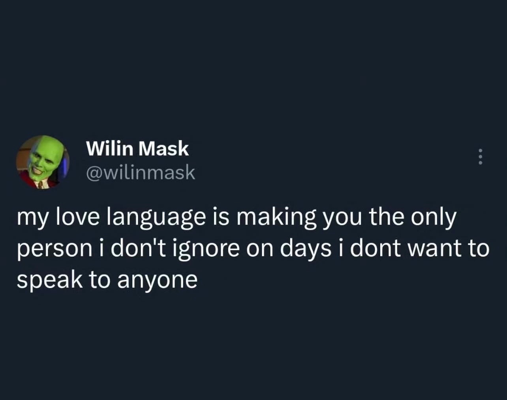The width and height of the screenshot is (507, 400).
Task: View the round avatar beside Wilin Mask
Action: click(x=43, y=162)
